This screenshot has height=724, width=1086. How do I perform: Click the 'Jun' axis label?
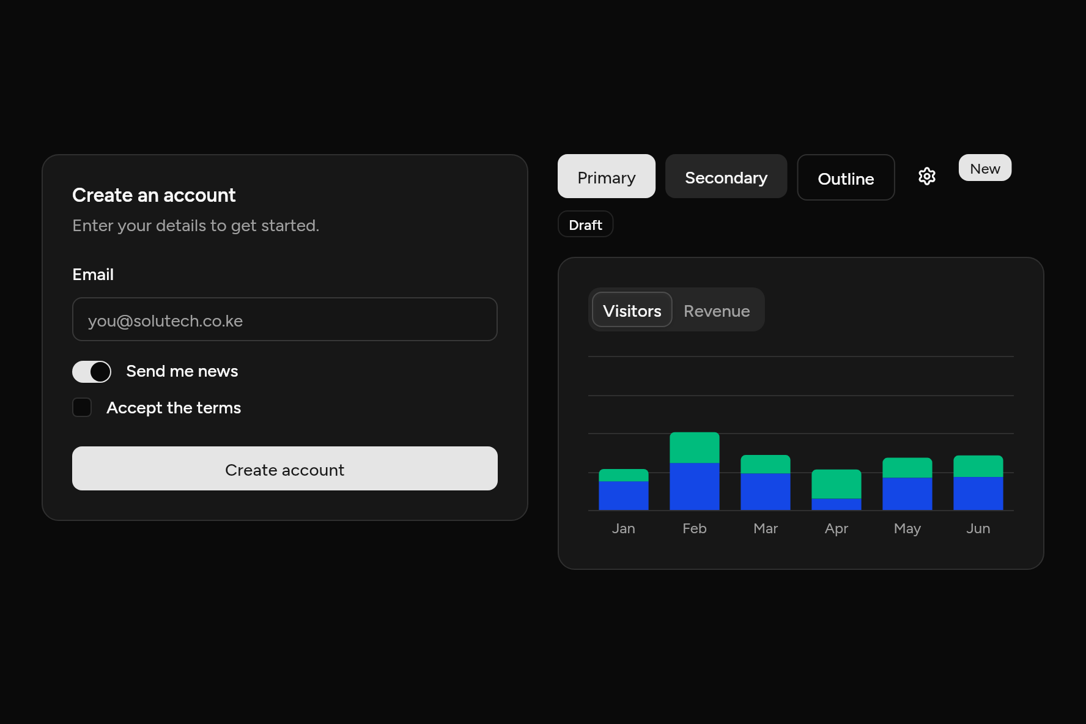click(x=978, y=528)
